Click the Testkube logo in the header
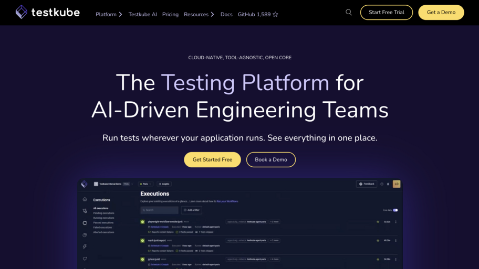Image resolution: width=479 pixels, height=269 pixels. (x=47, y=12)
